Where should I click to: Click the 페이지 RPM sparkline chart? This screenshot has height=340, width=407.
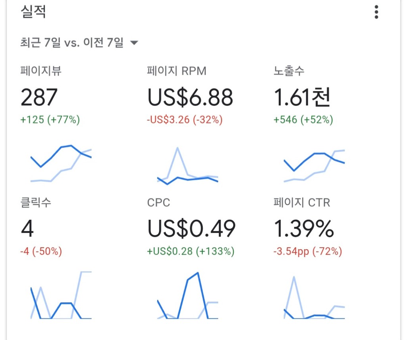pyautogui.click(x=188, y=166)
